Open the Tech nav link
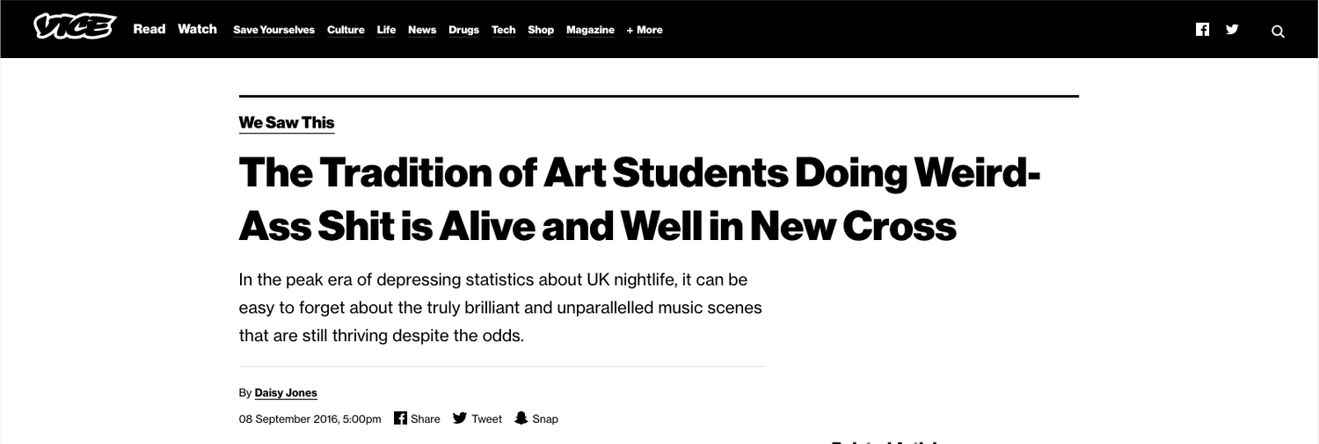 pos(503,30)
